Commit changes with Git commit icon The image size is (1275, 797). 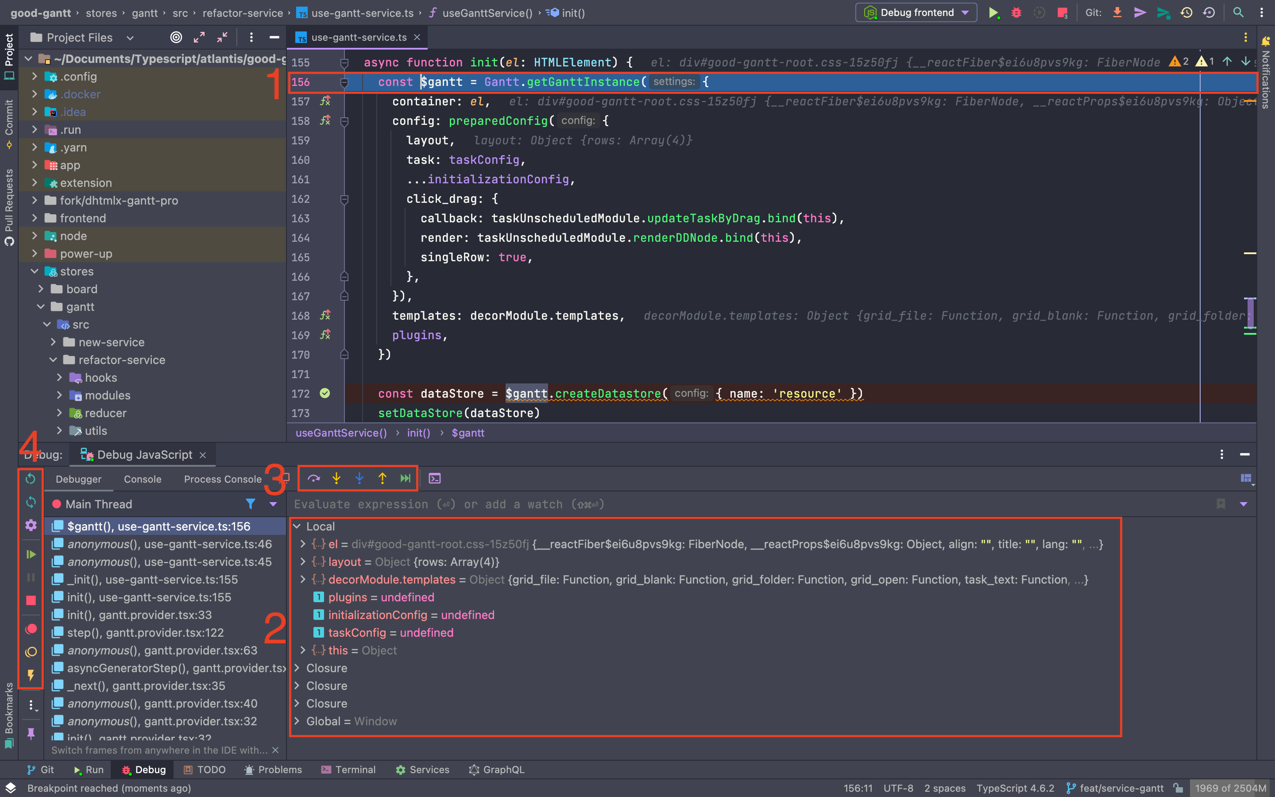[1140, 13]
